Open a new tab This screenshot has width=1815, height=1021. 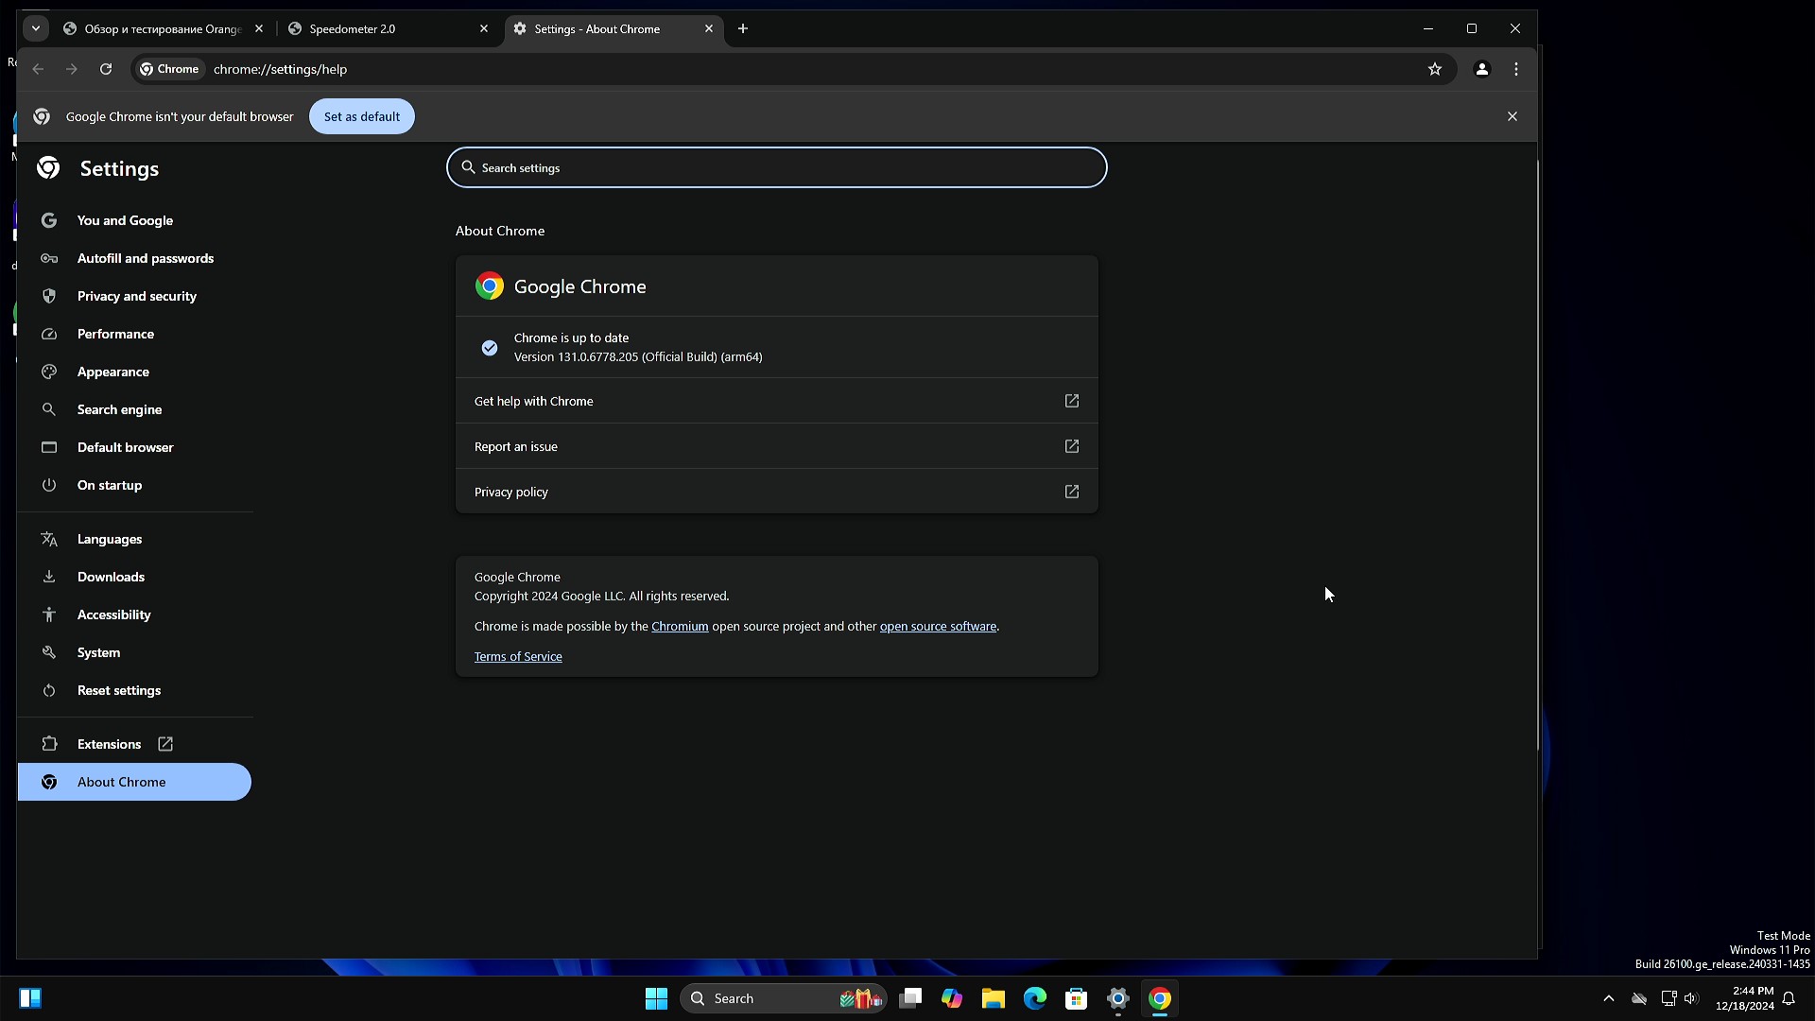(x=743, y=28)
